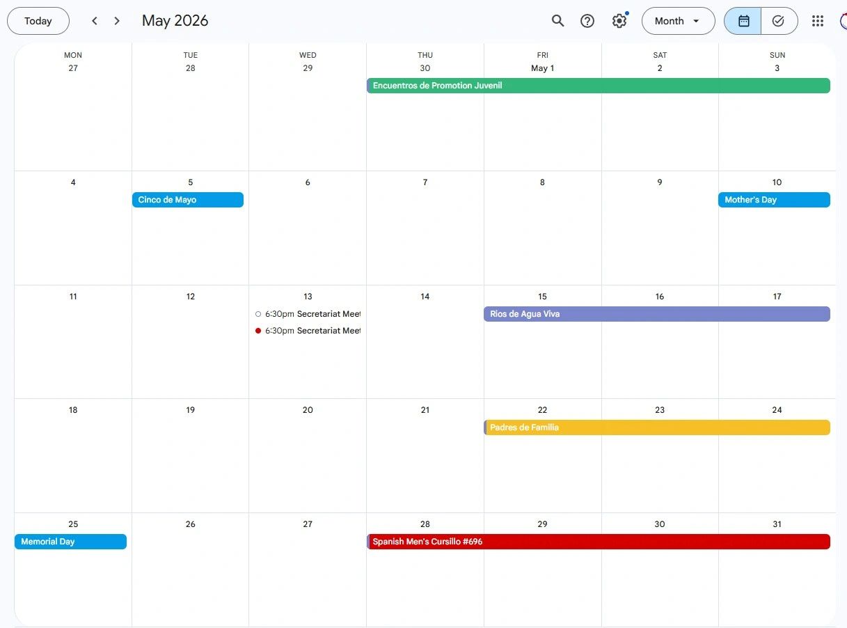This screenshot has width=847, height=628.
Task: Open the Rios de Agua Viva event
Action: 656,314
